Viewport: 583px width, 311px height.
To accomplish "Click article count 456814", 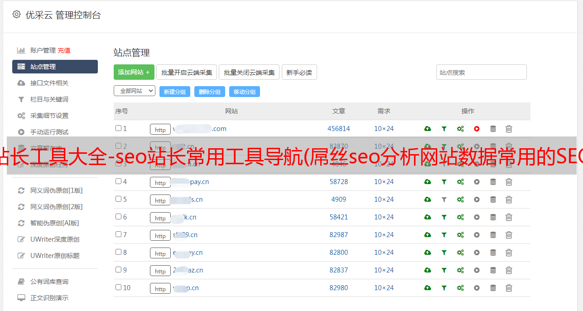I will pos(339,129).
